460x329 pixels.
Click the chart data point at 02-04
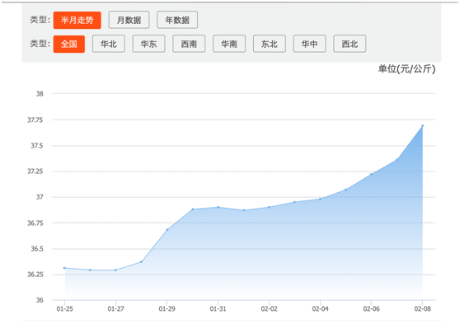coord(320,199)
